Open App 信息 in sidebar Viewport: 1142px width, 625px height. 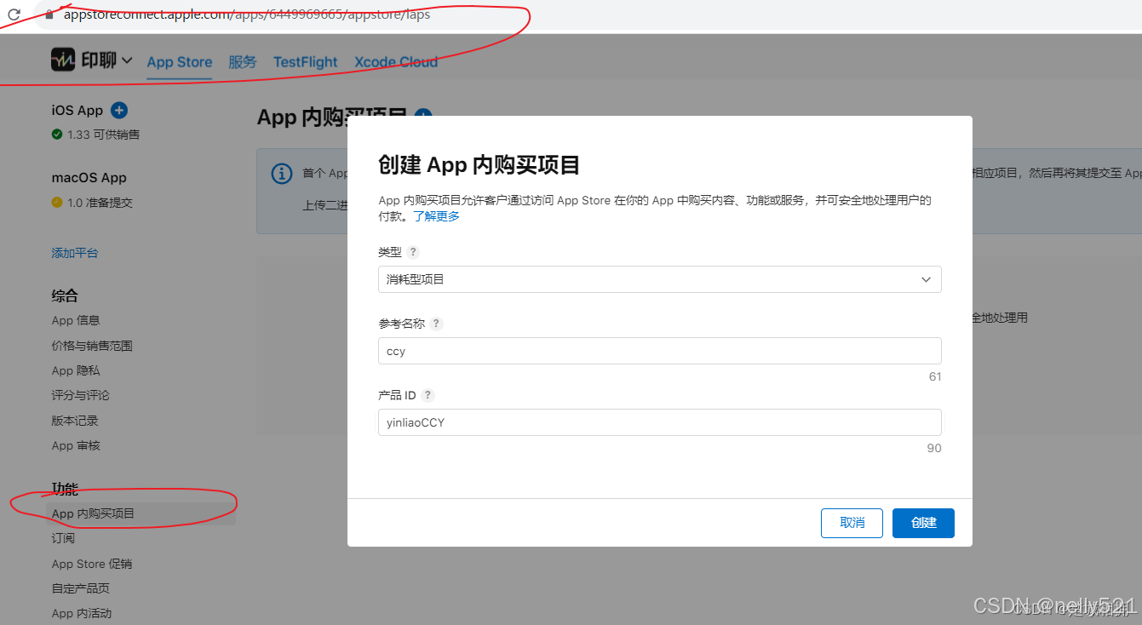[x=76, y=320]
